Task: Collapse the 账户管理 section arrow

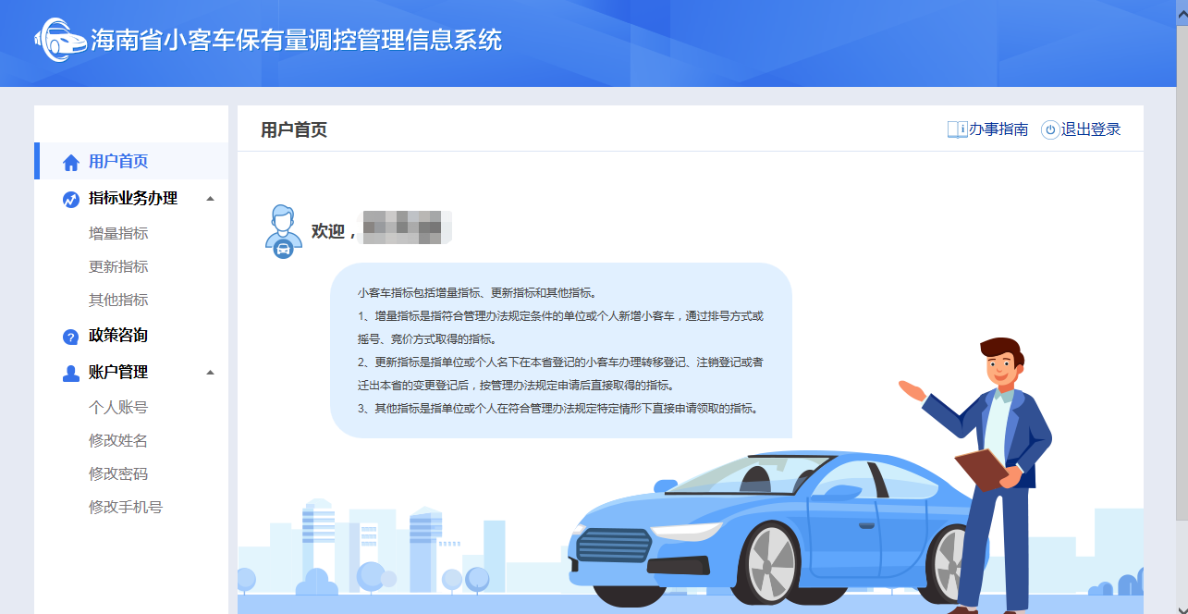Action: pos(210,373)
